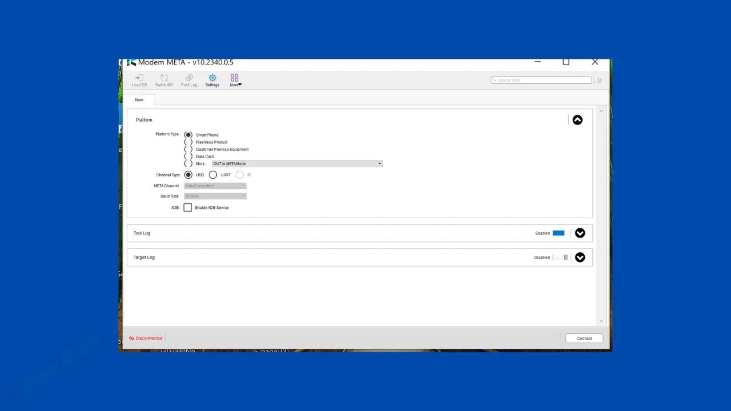
Task: Choose USB channel type
Action: 188,175
